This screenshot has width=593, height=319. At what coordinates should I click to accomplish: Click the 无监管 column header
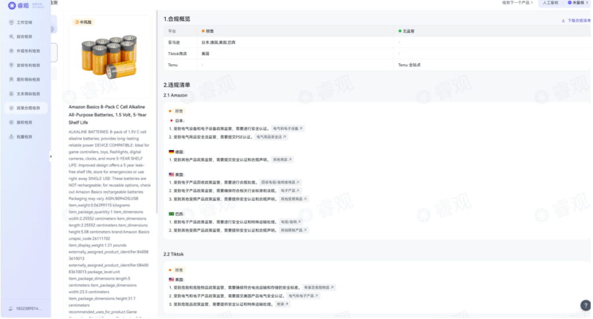pos(407,31)
